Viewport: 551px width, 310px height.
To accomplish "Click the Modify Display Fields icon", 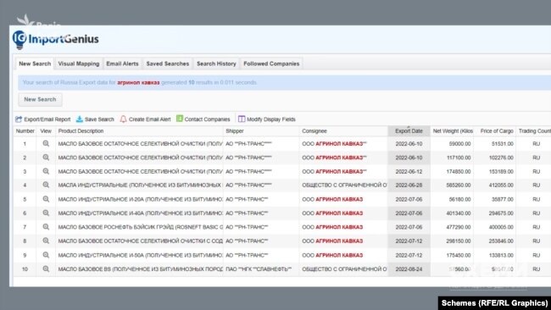I will click(x=242, y=119).
